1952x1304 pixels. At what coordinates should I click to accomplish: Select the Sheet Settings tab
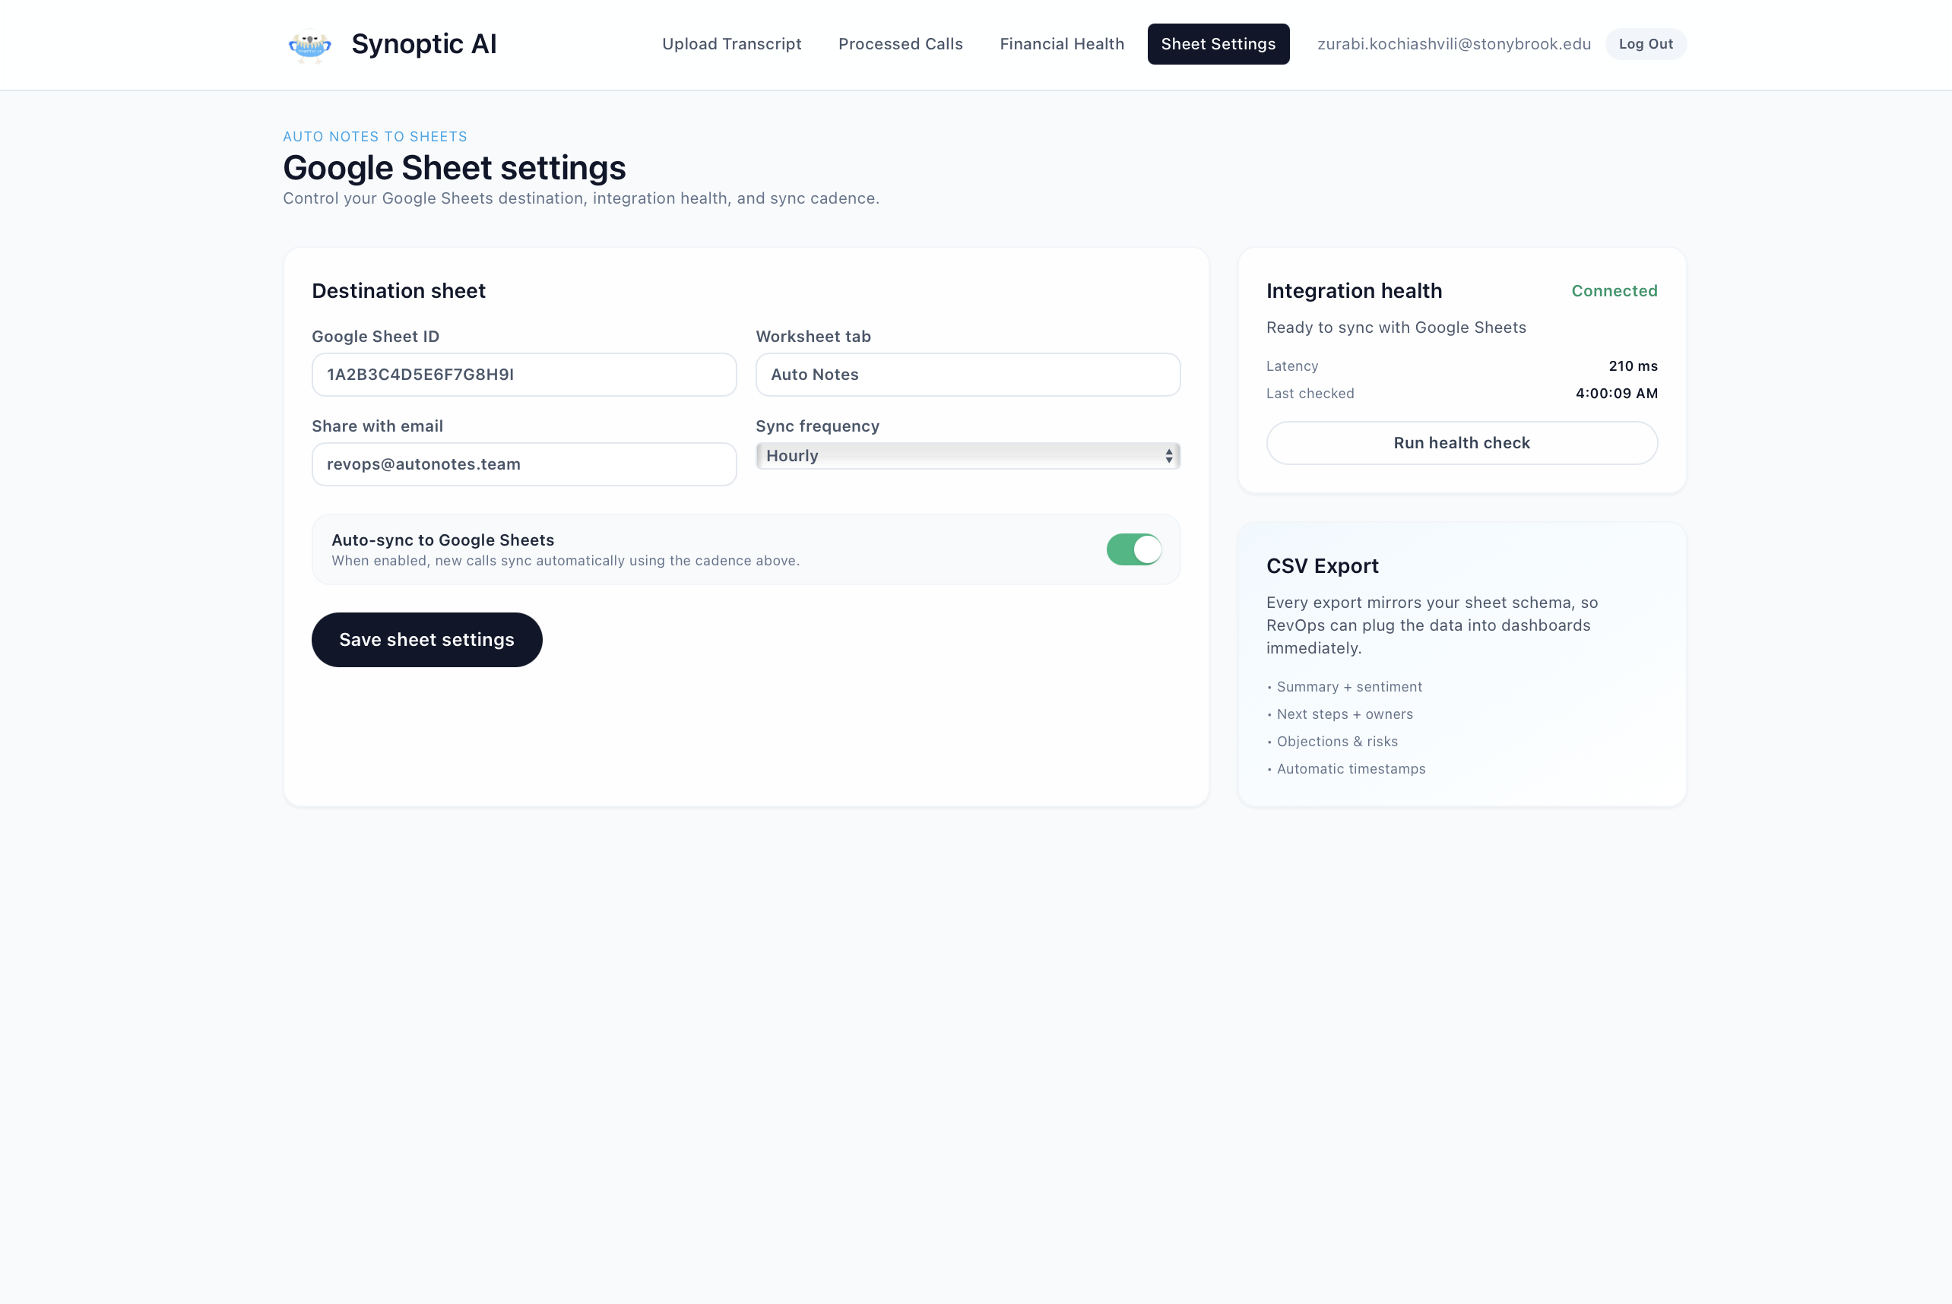pyautogui.click(x=1218, y=44)
